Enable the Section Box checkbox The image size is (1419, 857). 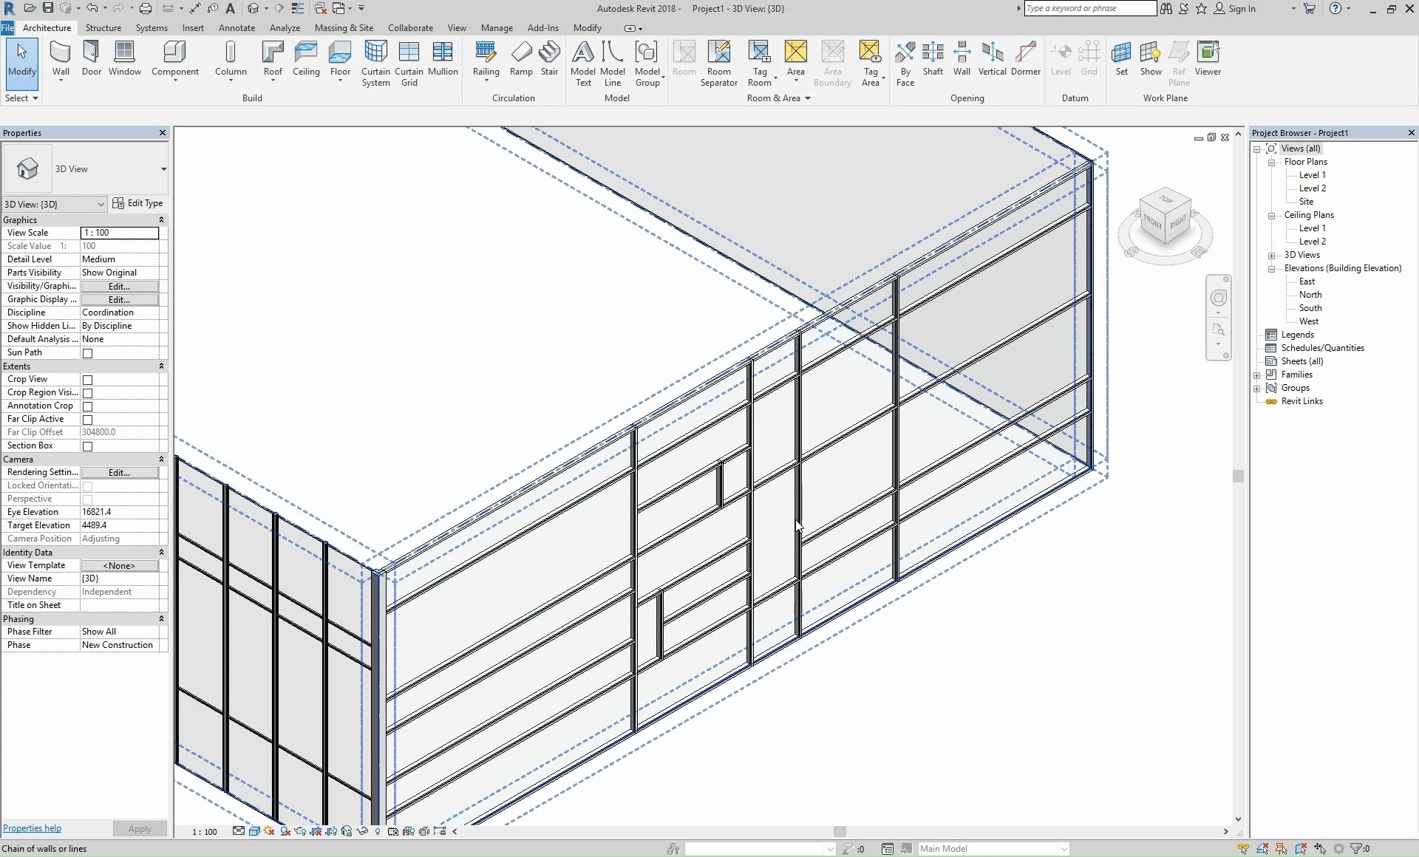click(88, 446)
